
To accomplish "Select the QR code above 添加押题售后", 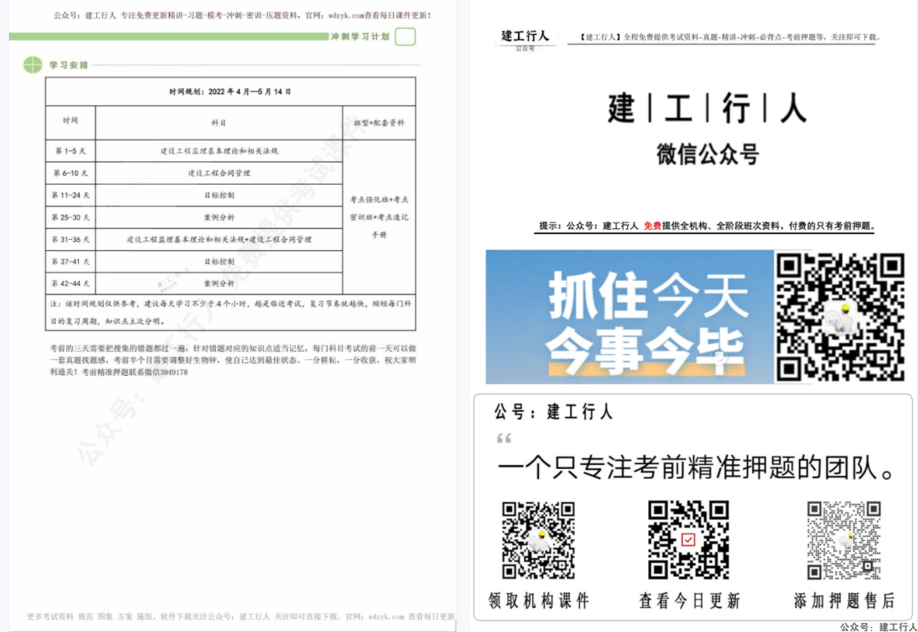I will 844,540.
